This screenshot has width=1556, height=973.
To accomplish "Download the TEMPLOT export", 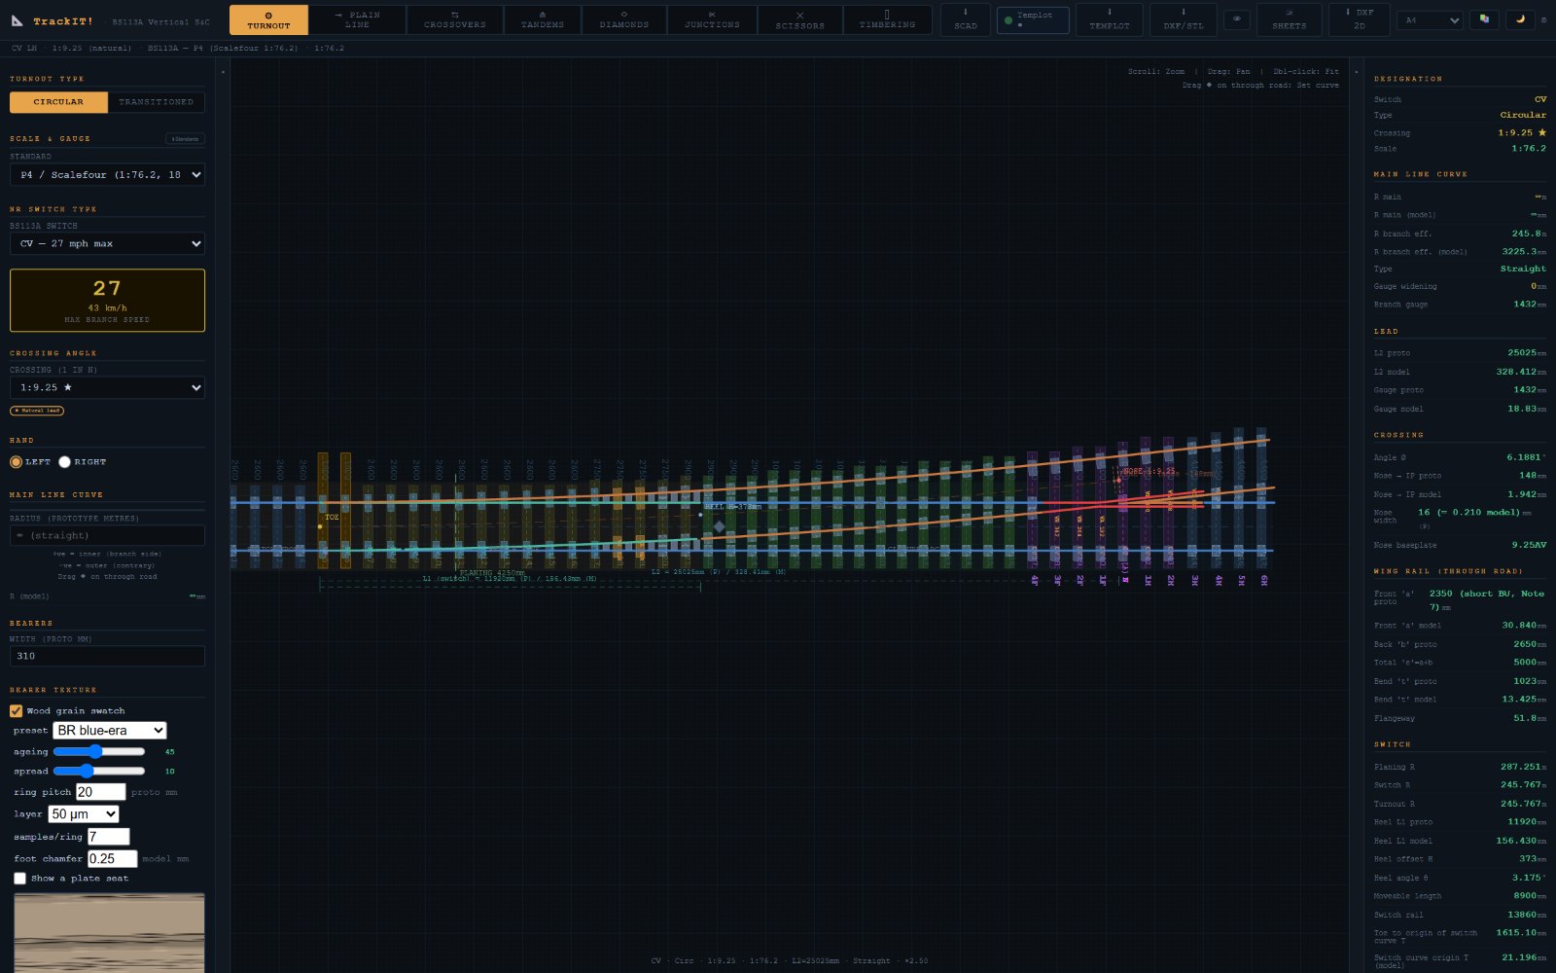I will (1110, 19).
